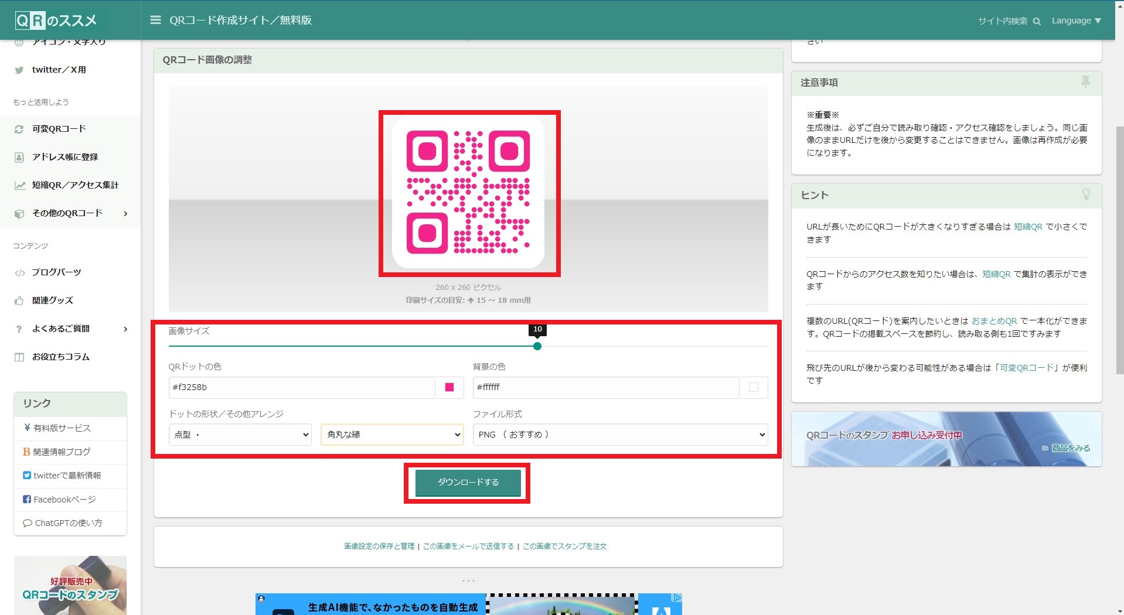Click the hamburger menu icon in header

(155, 20)
